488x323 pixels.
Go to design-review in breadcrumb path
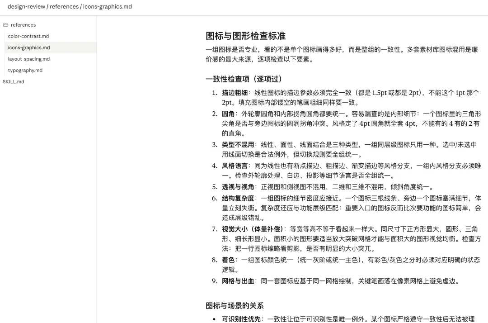[26, 6]
